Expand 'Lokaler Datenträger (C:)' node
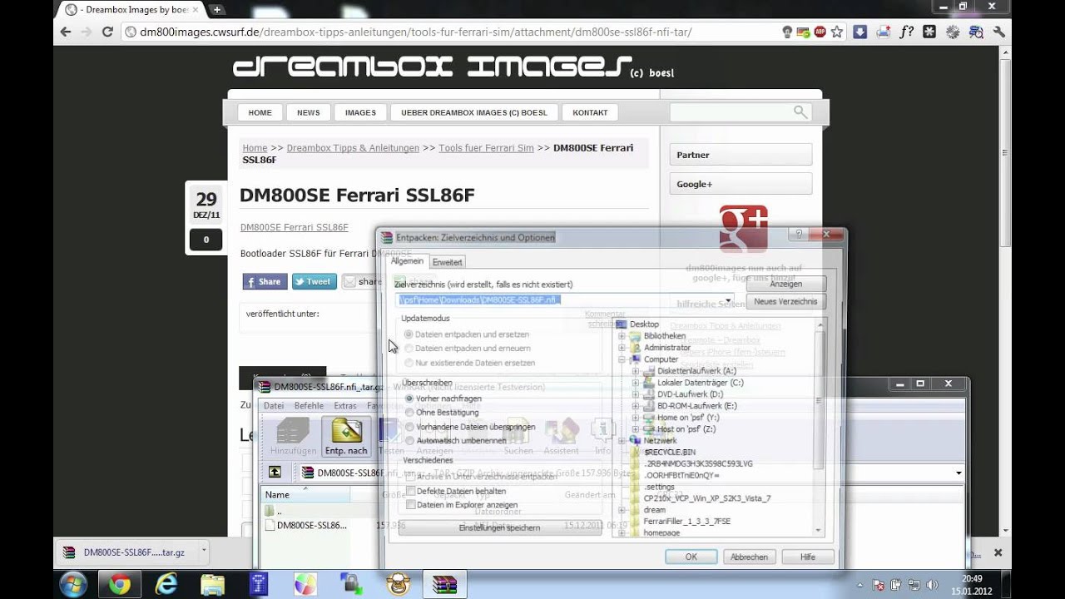The height and width of the screenshot is (599, 1065). tap(636, 383)
